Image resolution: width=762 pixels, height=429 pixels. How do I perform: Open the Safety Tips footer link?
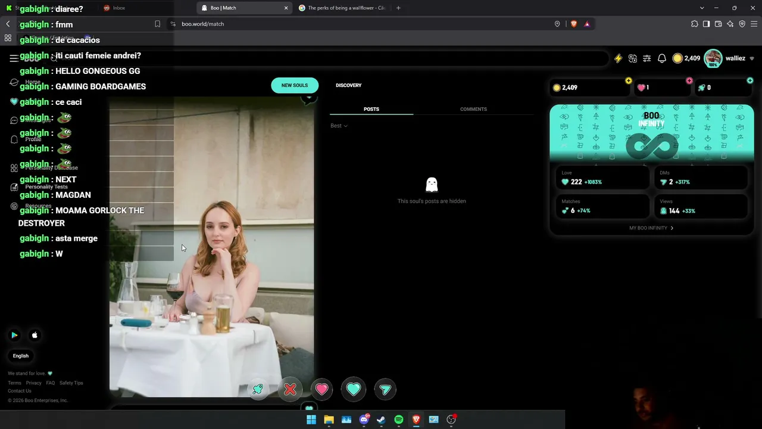[71, 383]
